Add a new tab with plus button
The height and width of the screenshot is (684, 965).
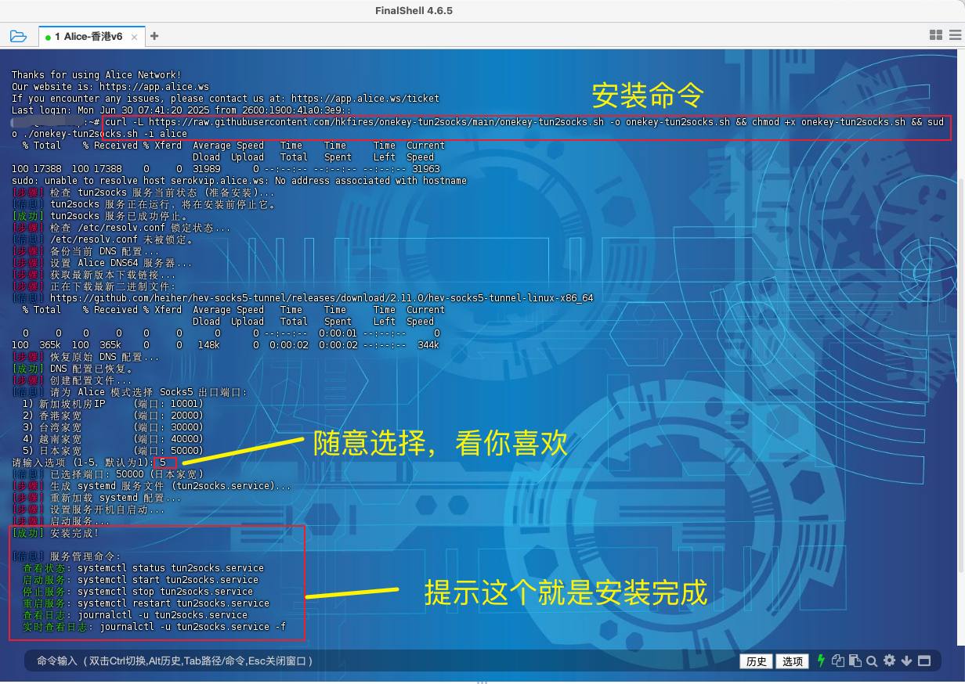(x=154, y=36)
